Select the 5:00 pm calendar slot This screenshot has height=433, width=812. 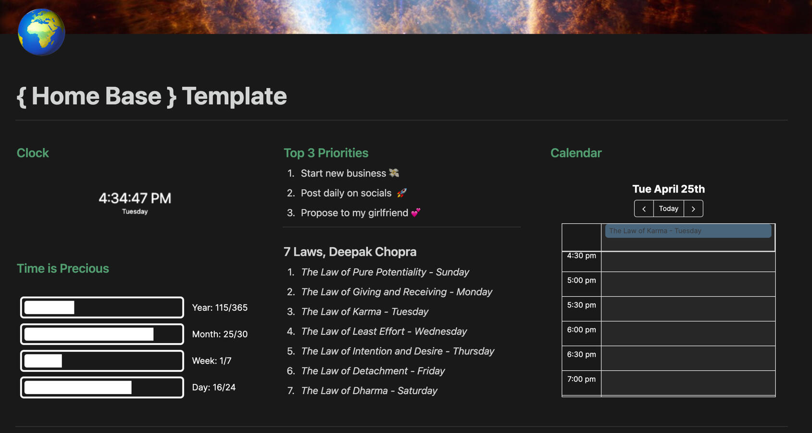point(687,284)
